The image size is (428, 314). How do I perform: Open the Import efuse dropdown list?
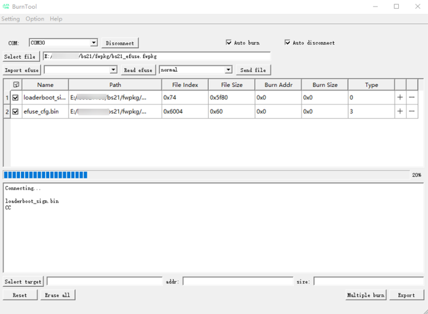pyautogui.click(x=113, y=70)
